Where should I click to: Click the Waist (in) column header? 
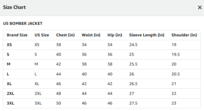(91, 35)
